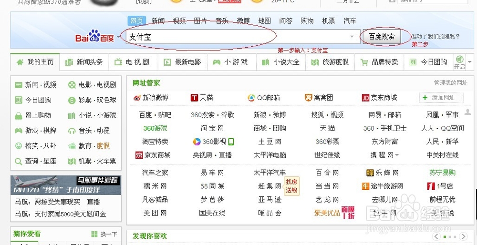
Task: Click the 添加网址 button
Action: point(441,98)
